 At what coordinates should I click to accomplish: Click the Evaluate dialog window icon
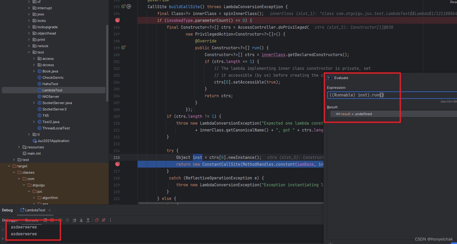point(329,78)
